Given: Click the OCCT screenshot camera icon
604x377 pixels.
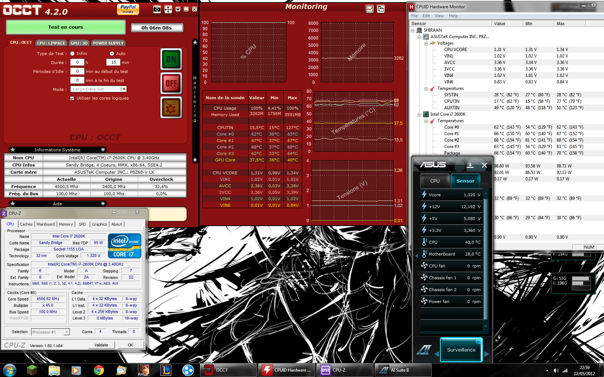Looking at the screenshot, I should pos(157,10).
